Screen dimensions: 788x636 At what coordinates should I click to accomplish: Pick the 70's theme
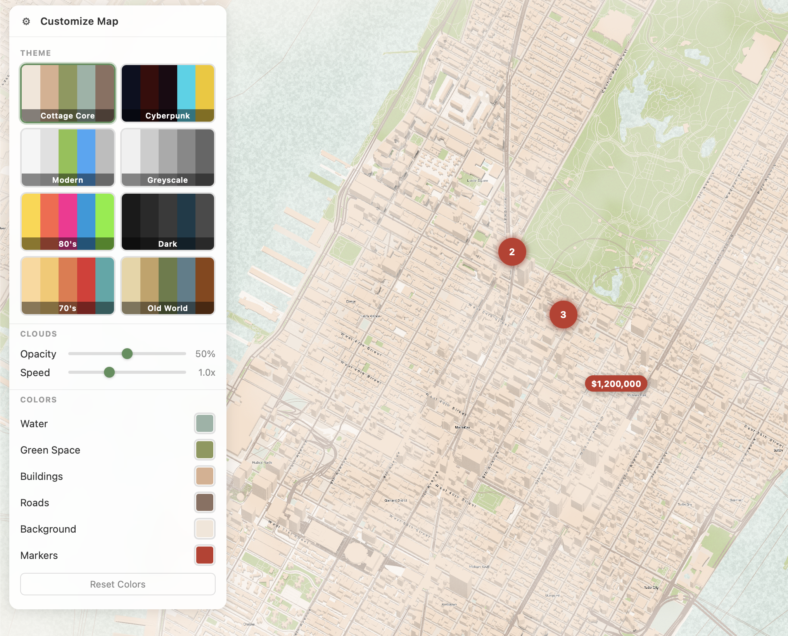coord(68,286)
